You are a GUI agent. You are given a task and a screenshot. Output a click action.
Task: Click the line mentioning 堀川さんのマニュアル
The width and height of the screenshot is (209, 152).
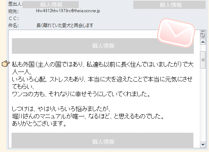(x=88, y=116)
